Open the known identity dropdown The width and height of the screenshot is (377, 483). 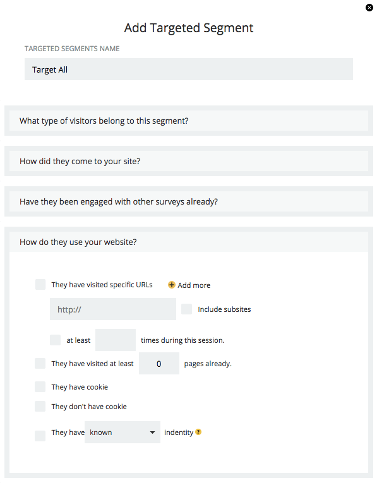[123, 432]
